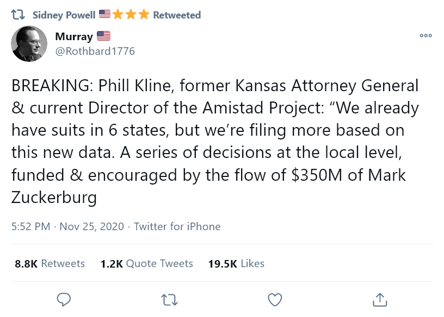444x317 pixels.
Task: Click the flag emoji next to Sidney Powell
Action: point(105,15)
